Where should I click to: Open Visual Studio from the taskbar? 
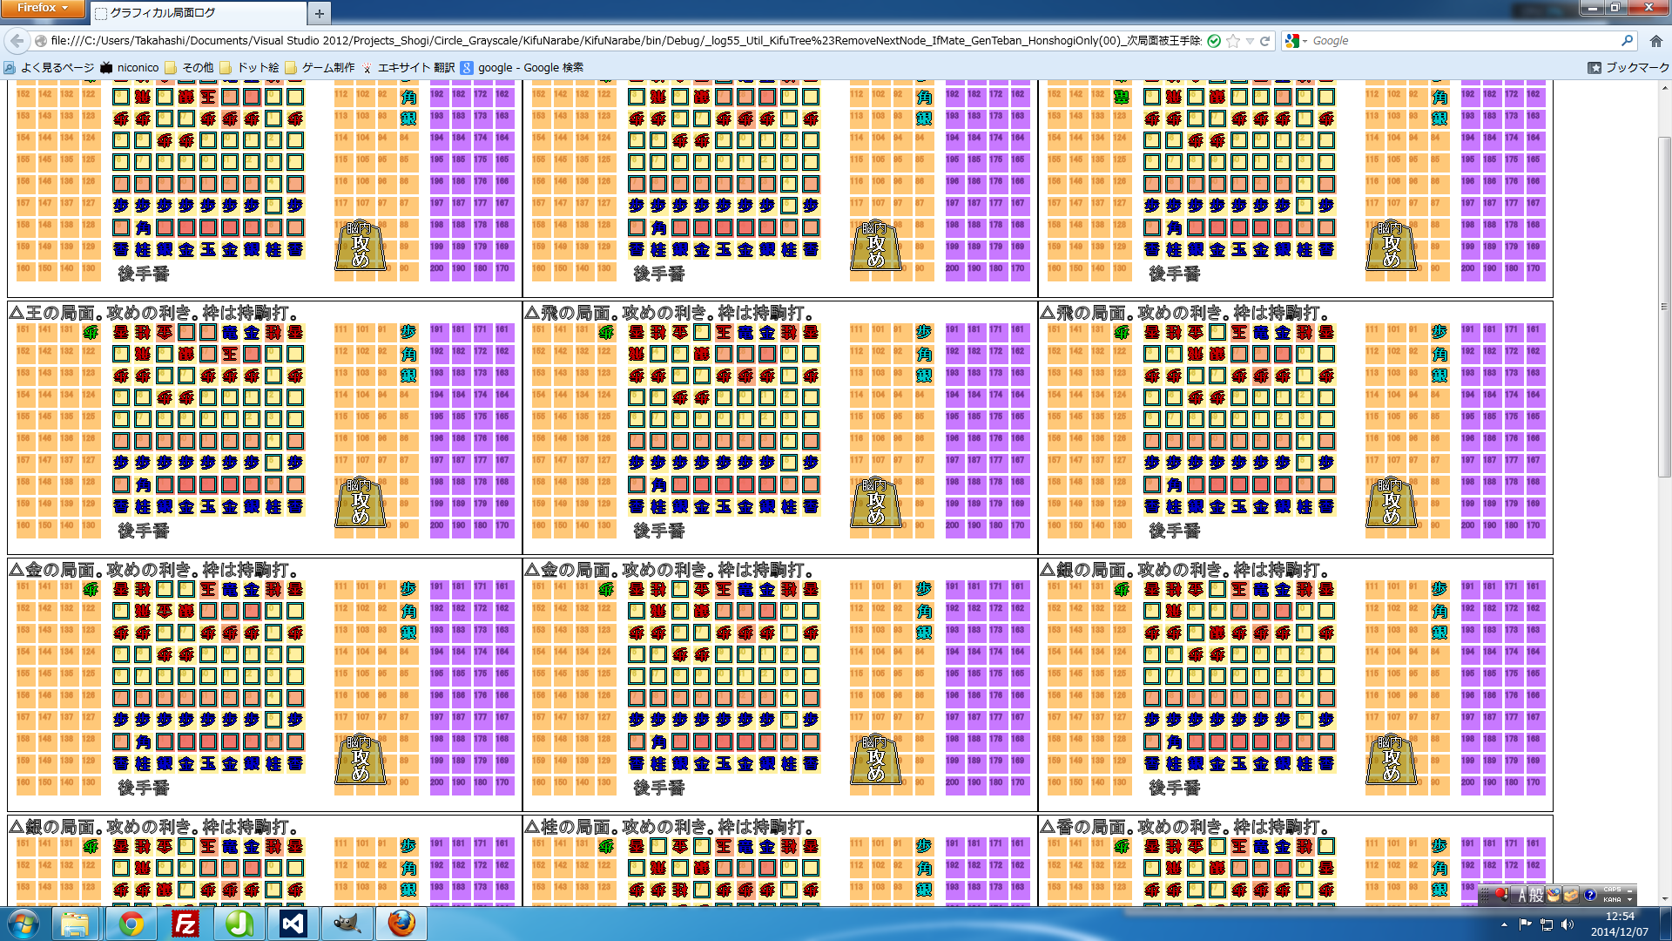pyautogui.click(x=293, y=924)
